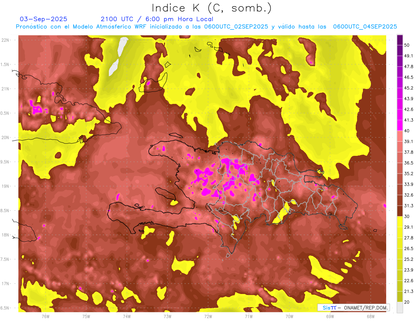Click the "70W" longitude axis label

coord(289,316)
